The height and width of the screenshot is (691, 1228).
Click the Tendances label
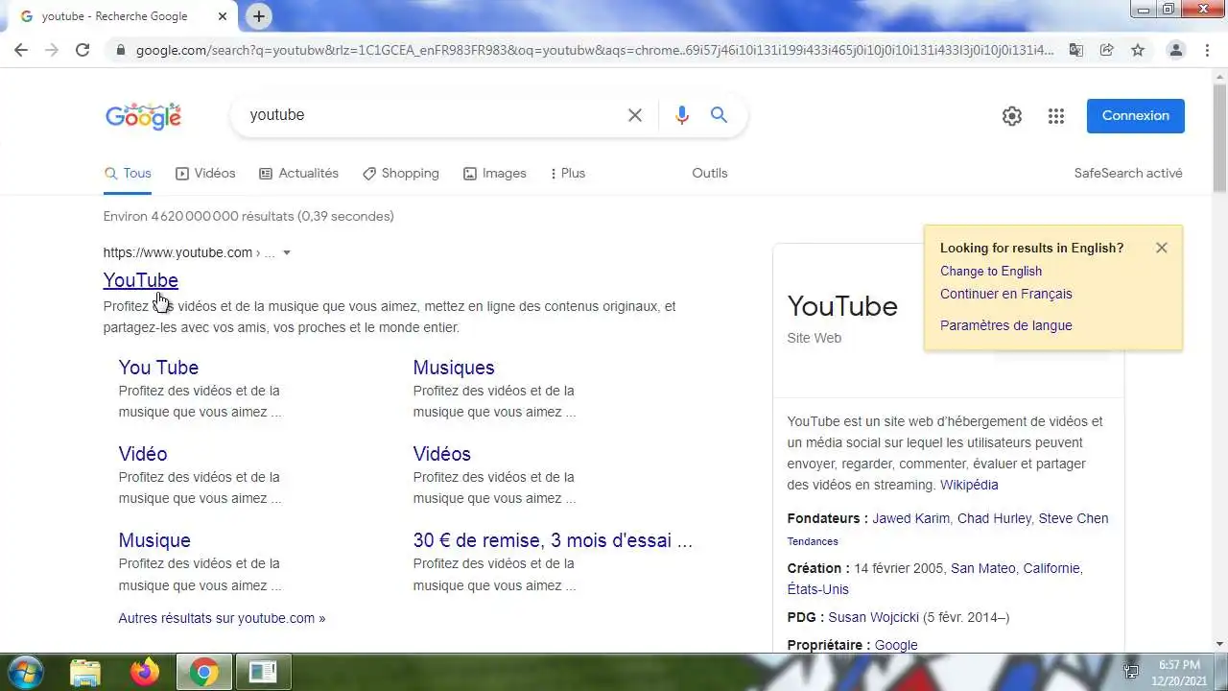(813, 541)
